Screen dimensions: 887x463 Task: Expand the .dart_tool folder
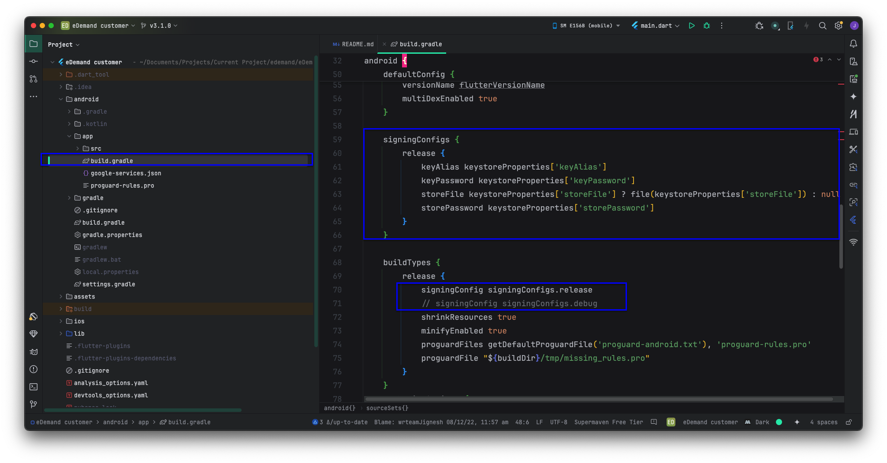pos(61,74)
